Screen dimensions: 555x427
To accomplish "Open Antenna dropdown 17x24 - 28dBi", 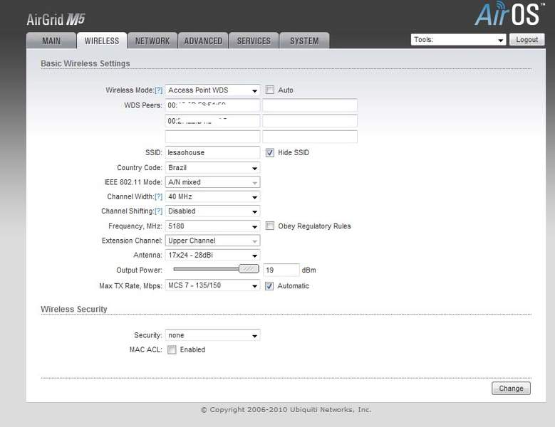I will tap(212, 255).
